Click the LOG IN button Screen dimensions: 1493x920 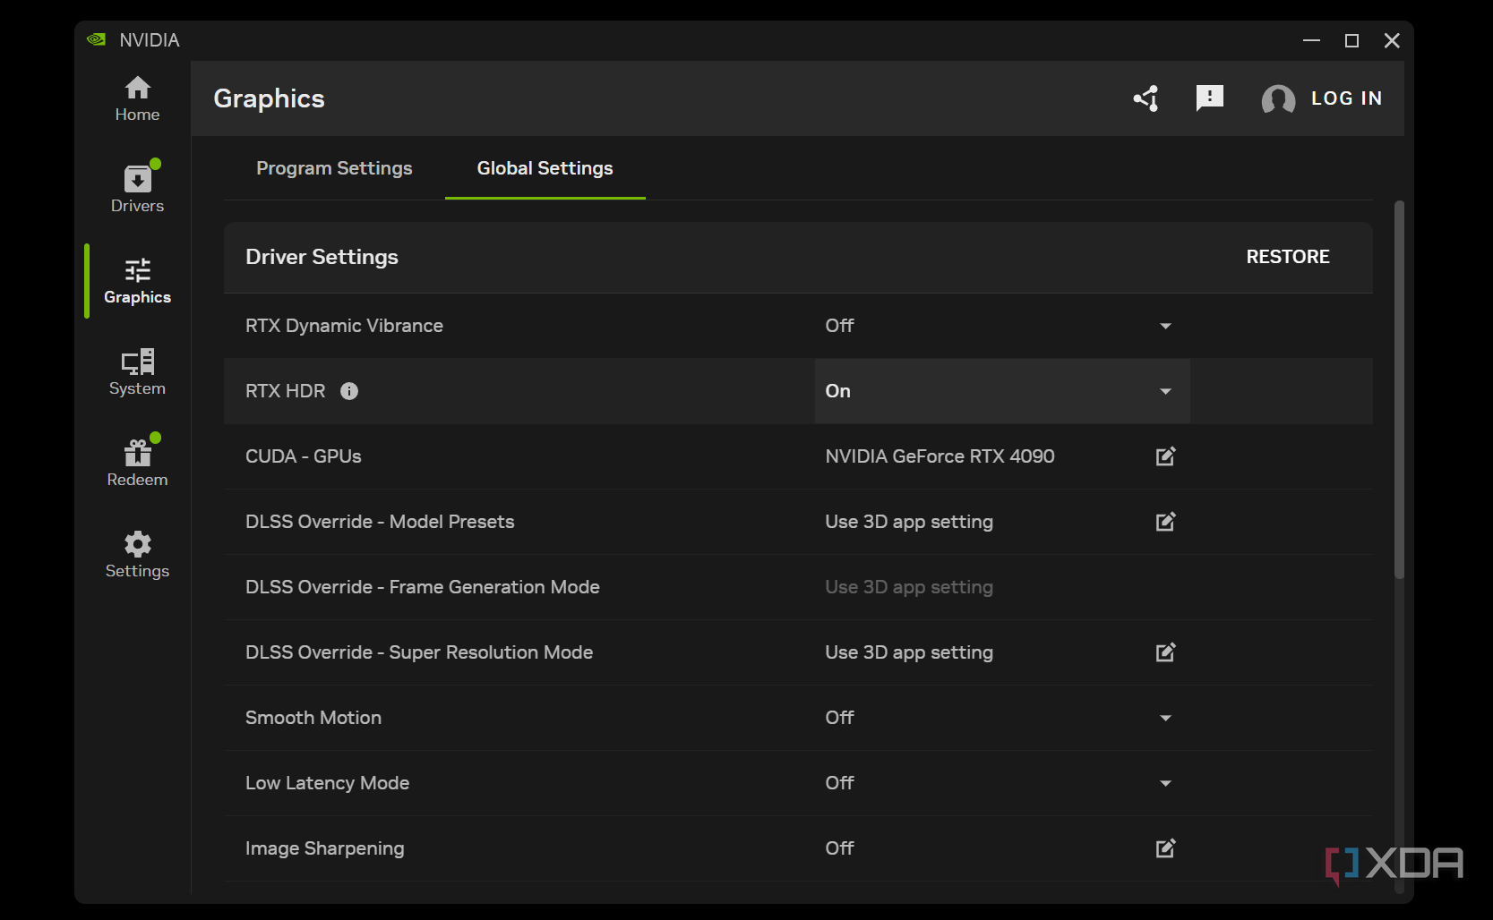pos(1346,98)
